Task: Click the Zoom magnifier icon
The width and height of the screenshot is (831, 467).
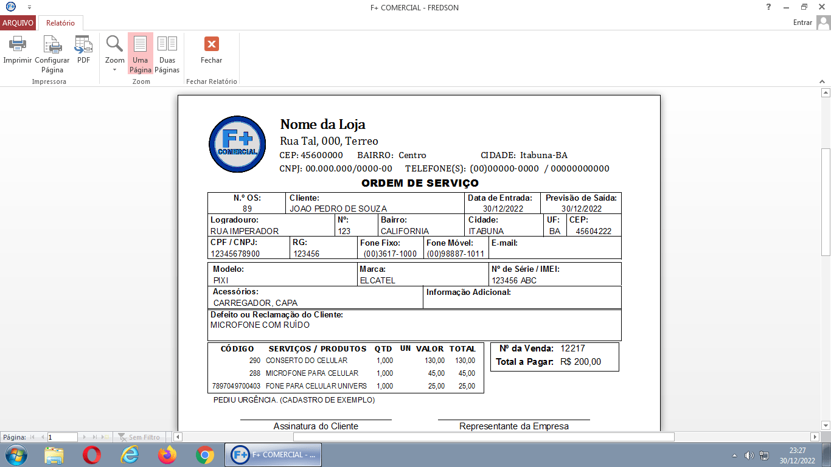Action: tap(114, 44)
